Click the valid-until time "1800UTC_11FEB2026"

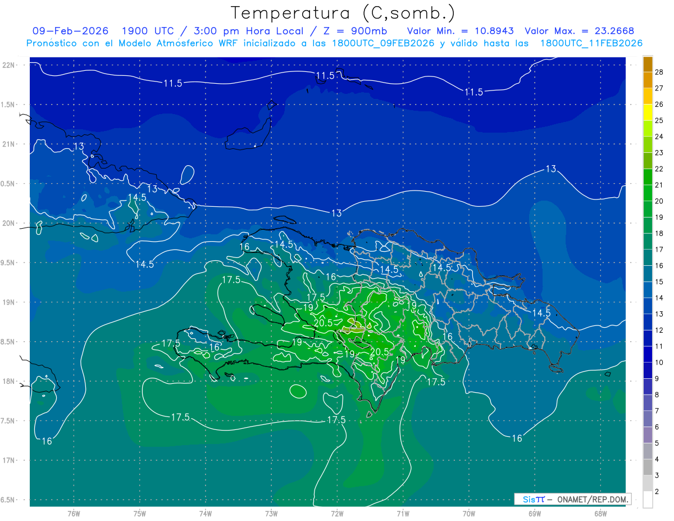point(591,43)
